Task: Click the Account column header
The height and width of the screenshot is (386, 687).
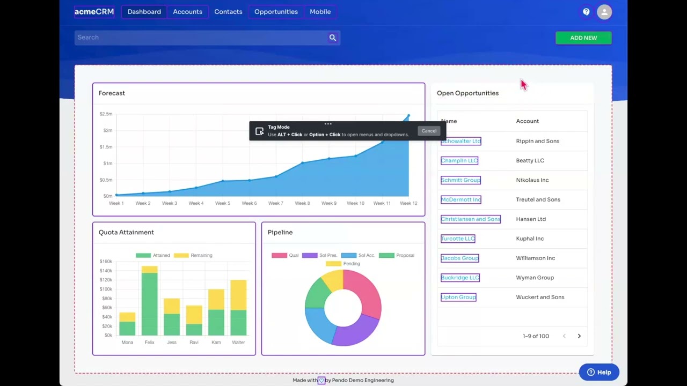Action: coord(527,121)
